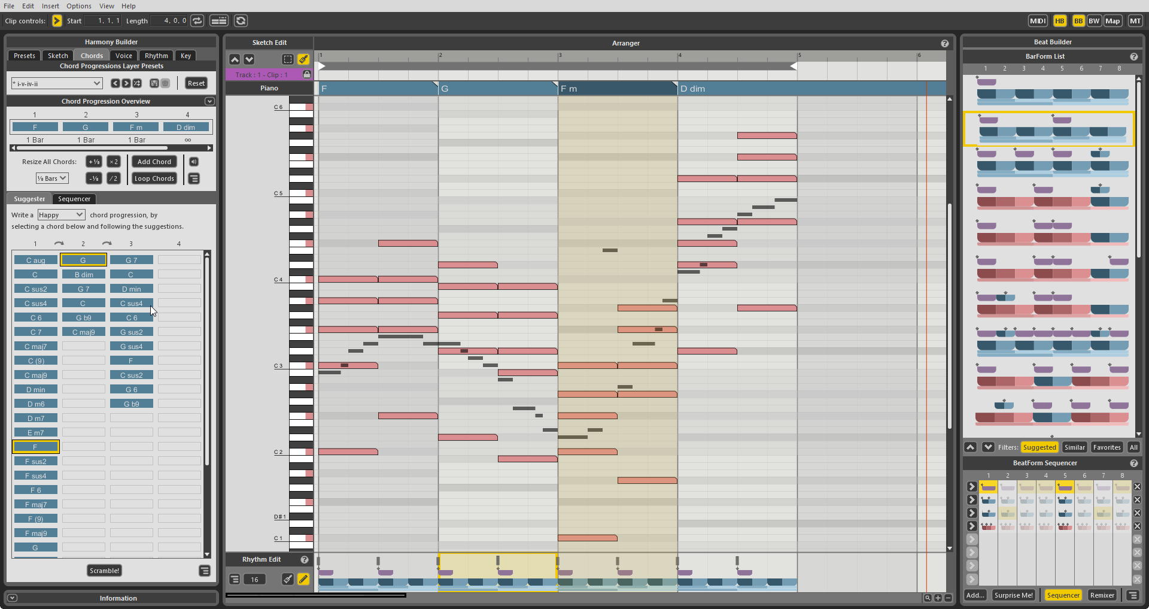Screen dimensions: 1149x609
Task: Switch to the Sequencer tab in Suggester panel
Action: point(74,199)
